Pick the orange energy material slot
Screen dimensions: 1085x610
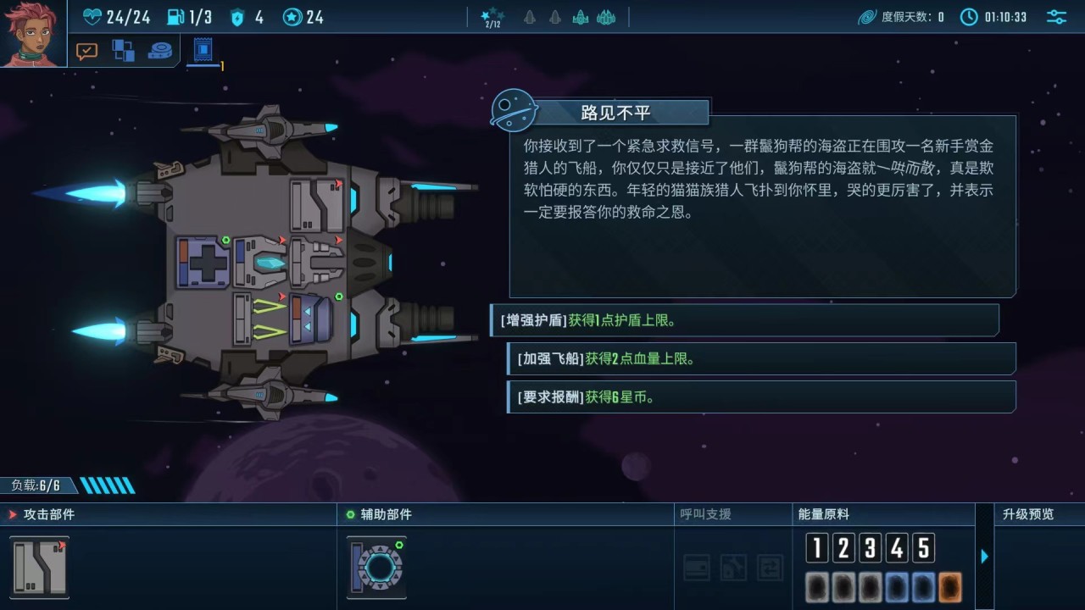click(x=949, y=587)
